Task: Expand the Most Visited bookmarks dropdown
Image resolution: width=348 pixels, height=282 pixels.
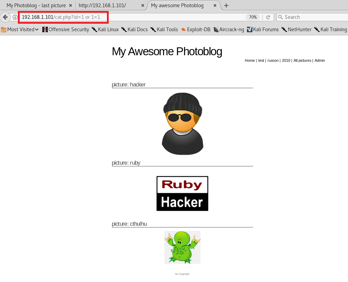Action: [20, 30]
